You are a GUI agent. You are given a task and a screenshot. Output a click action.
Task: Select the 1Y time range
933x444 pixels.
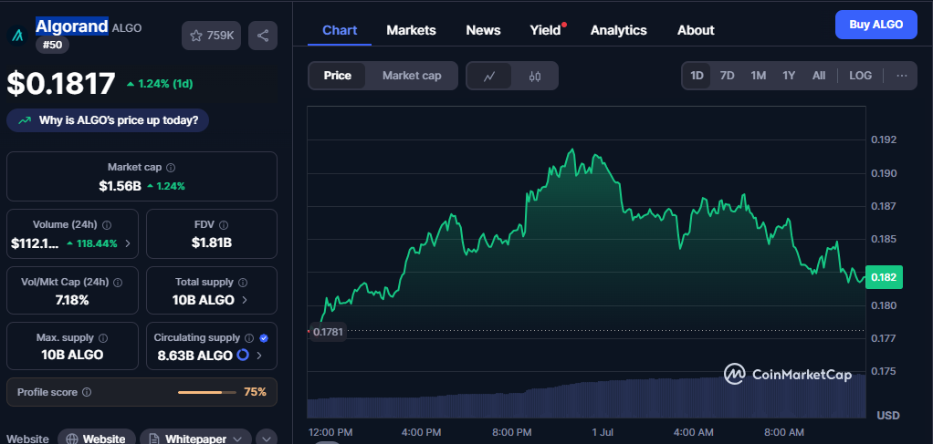(789, 76)
